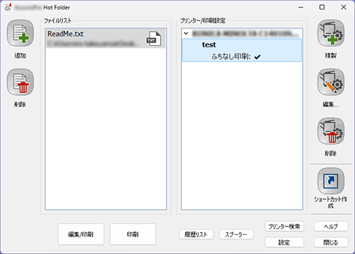355x254 pixels.
Task: Click the duplicate print setting icon (複製)
Action: pyautogui.click(x=331, y=33)
